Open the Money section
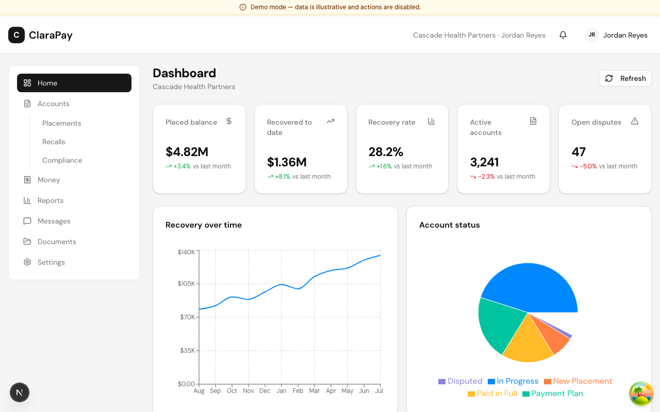Viewport: 660px width, 412px height. pos(74,180)
